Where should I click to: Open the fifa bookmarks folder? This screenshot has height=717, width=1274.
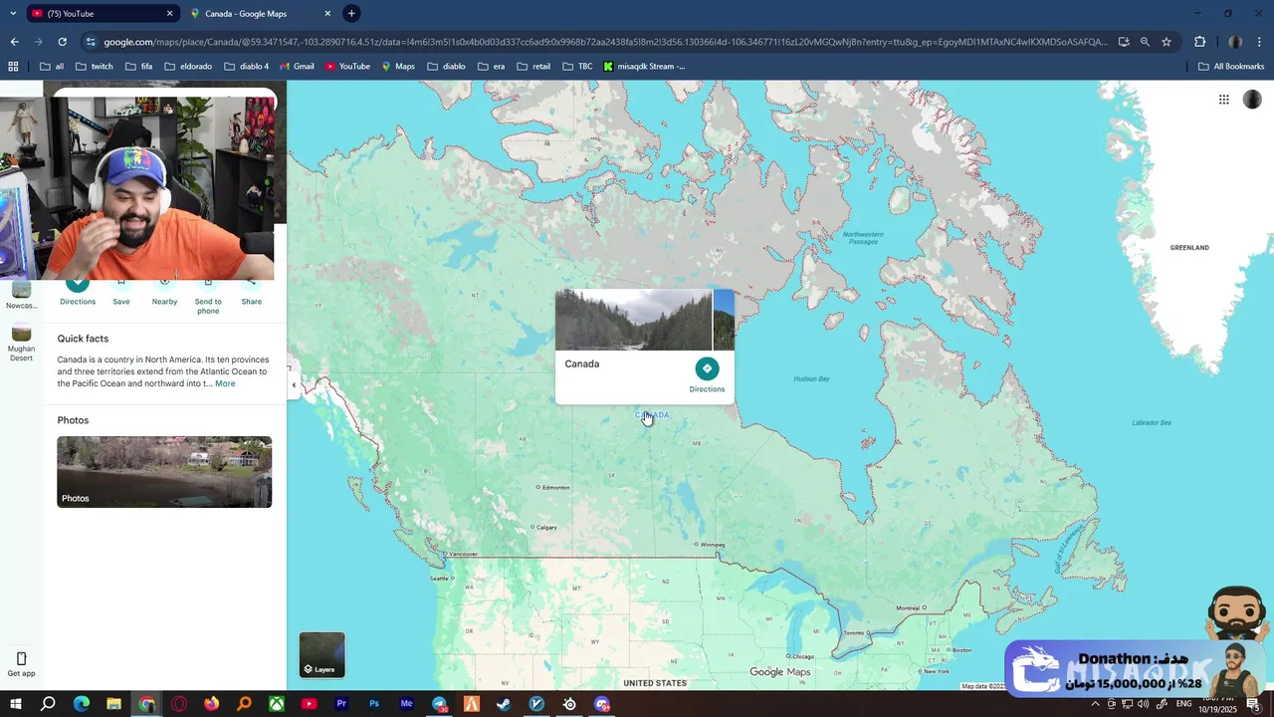[x=139, y=67]
